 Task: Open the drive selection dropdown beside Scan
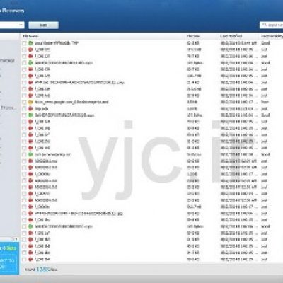(x=12, y=25)
